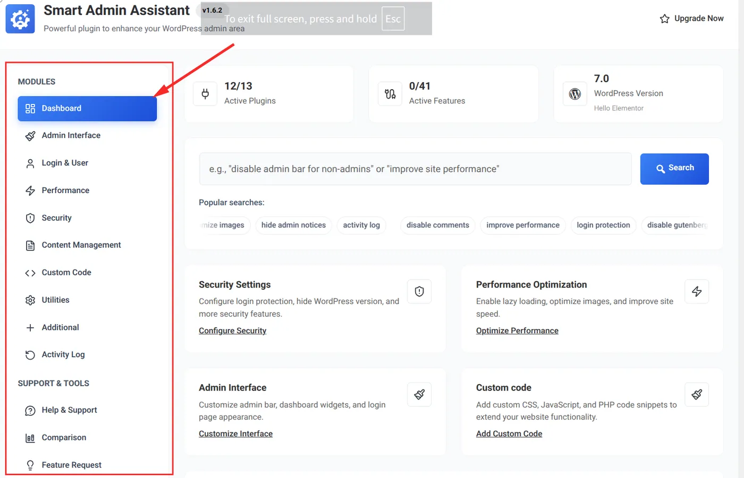This screenshot has height=478, width=744.
Task: Click the brush icon on Custom code card
Action: click(x=697, y=394)
